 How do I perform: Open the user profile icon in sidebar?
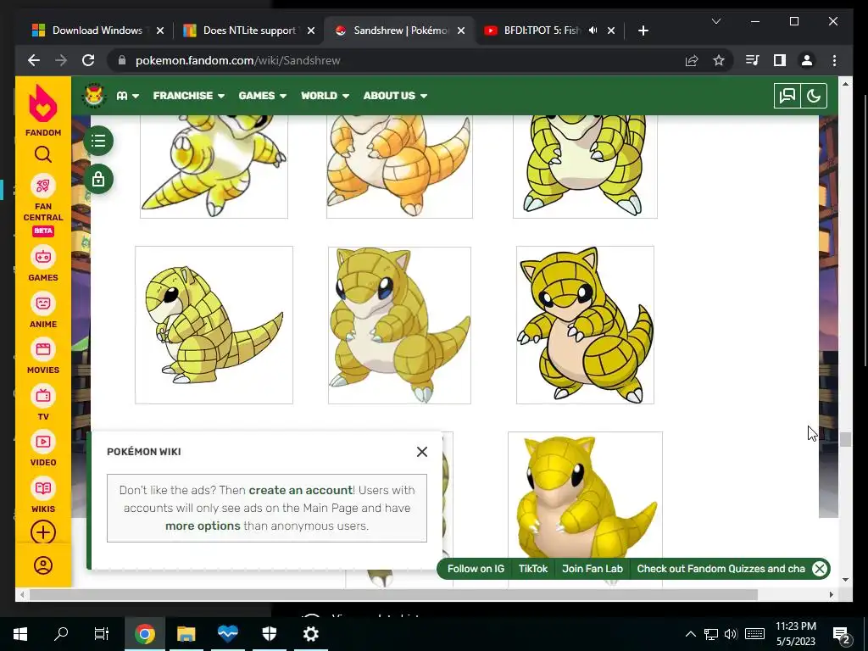tap(42, 565)
